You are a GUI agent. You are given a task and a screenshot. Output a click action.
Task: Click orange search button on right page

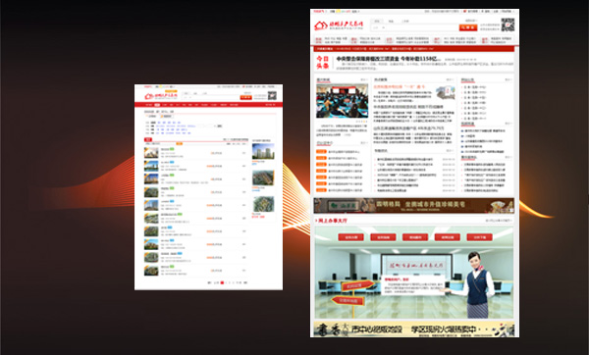tap(468, 27)
